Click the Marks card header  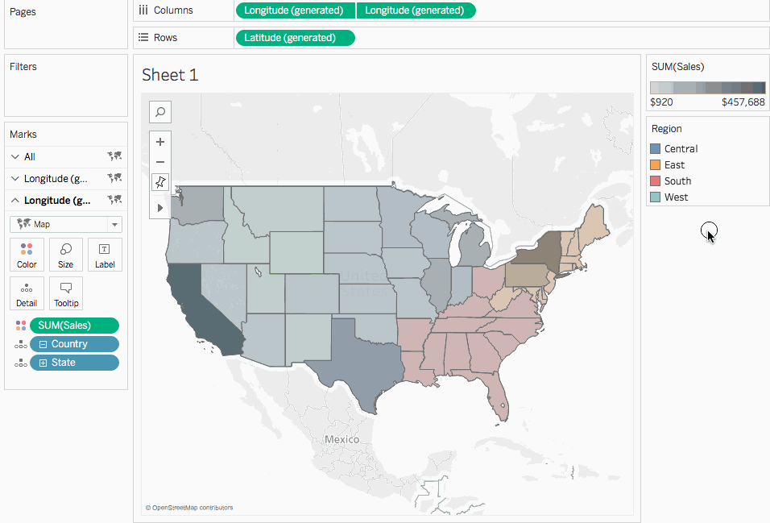tap(23, 135)
